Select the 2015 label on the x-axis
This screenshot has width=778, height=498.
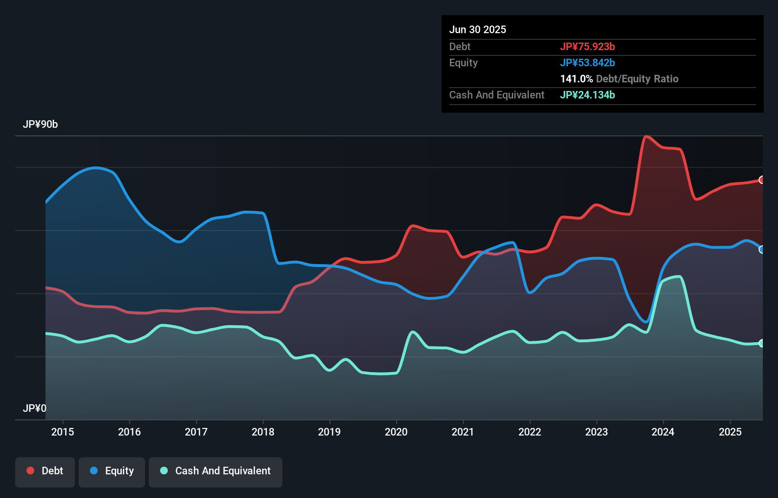pyautogui.click(x=63, y=432)
